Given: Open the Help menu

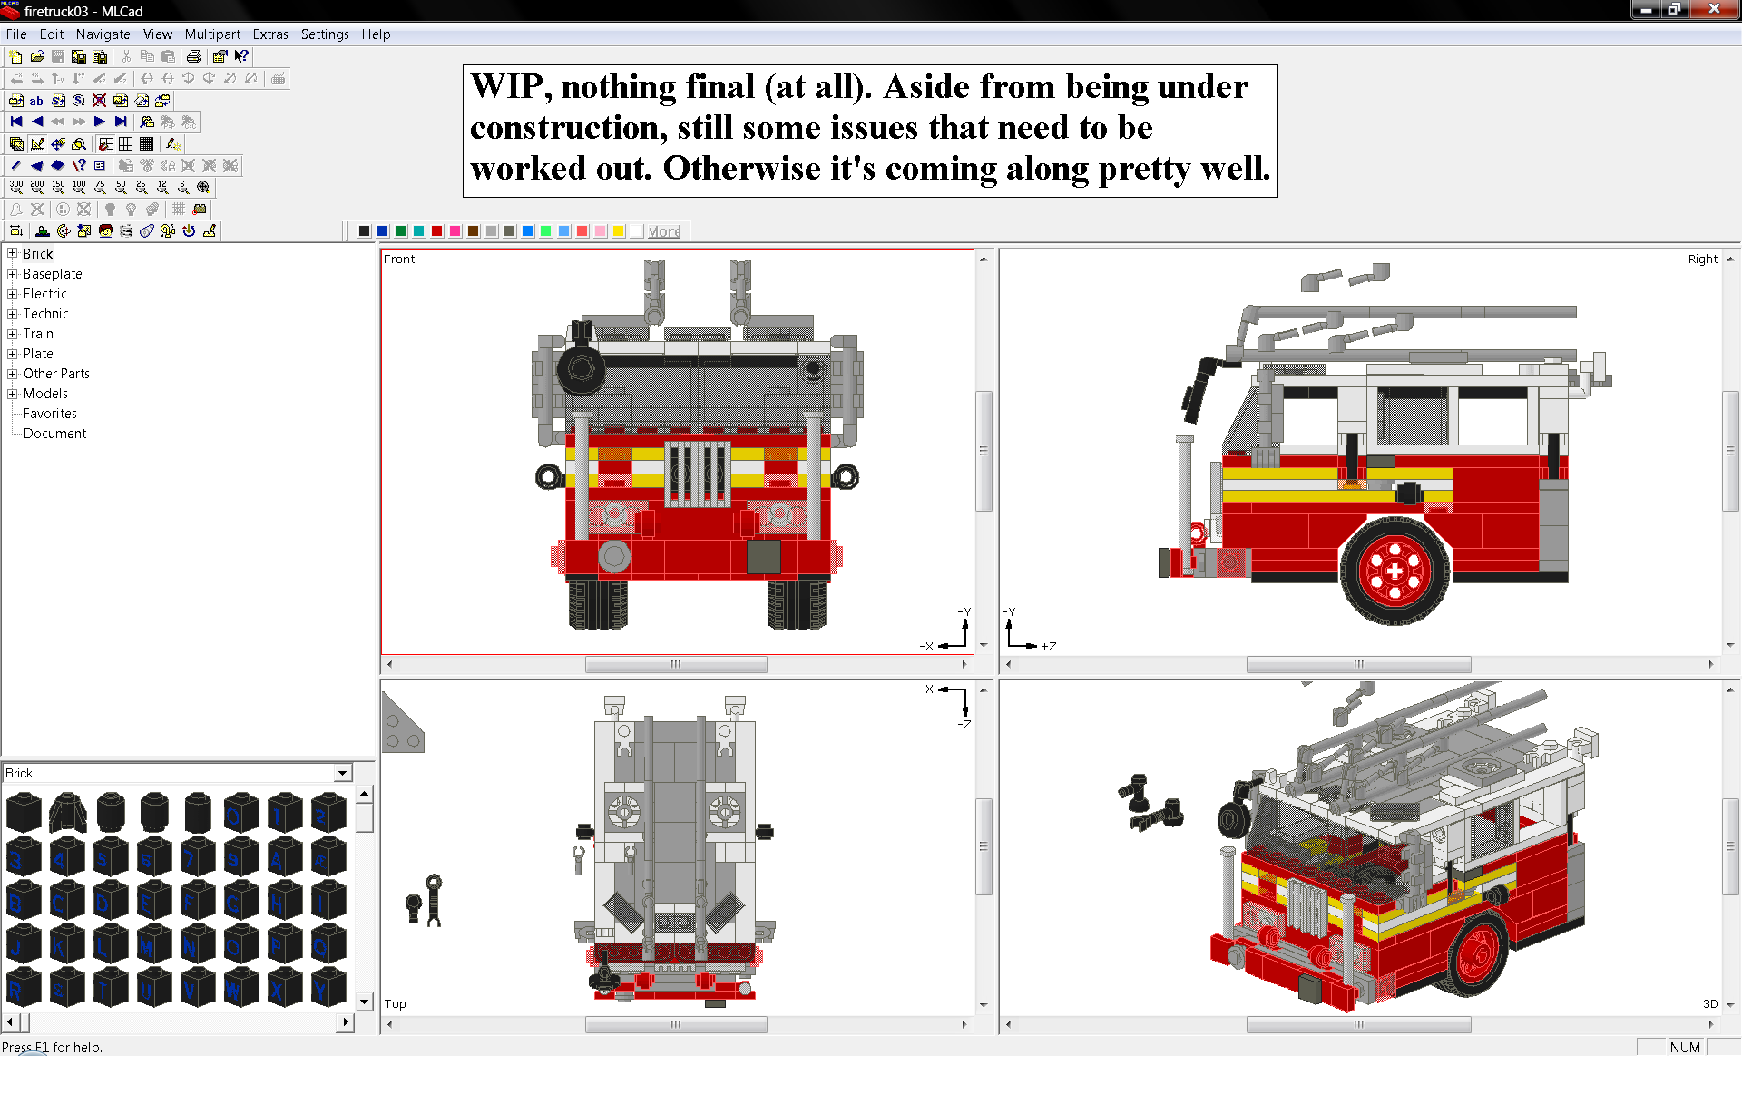Looking at the screenshot, I should coord(376,34).
